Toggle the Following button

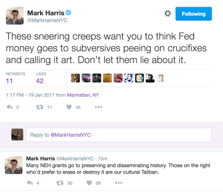(x=193, y=14)
